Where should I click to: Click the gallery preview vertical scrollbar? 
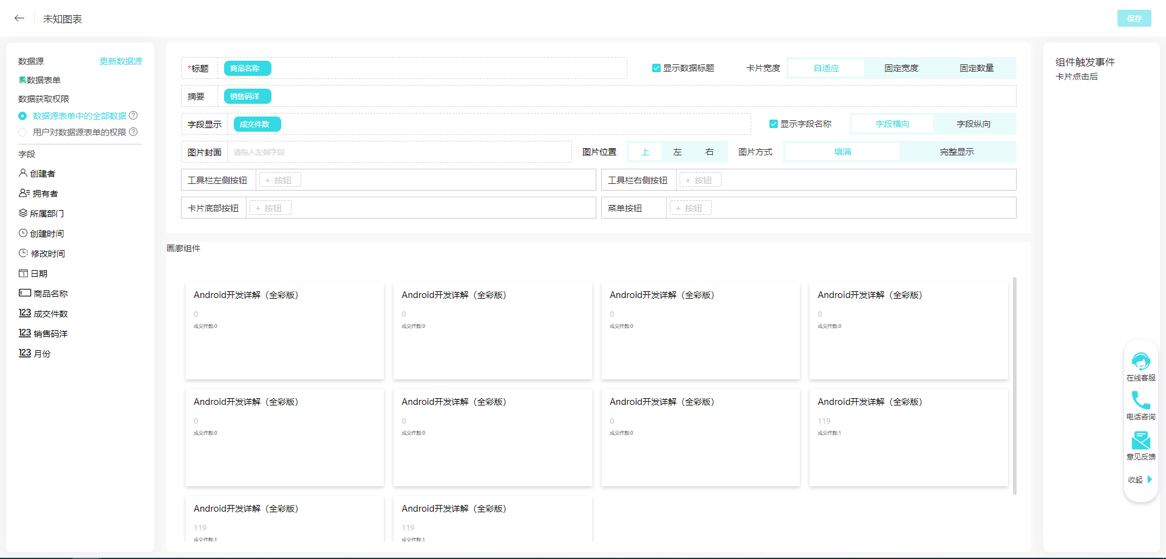1014,386
